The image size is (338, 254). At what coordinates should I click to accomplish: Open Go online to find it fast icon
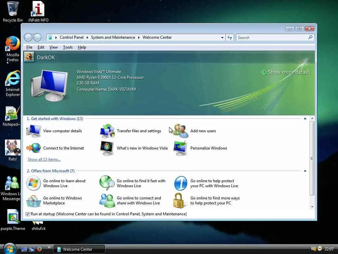click(107, 183)
